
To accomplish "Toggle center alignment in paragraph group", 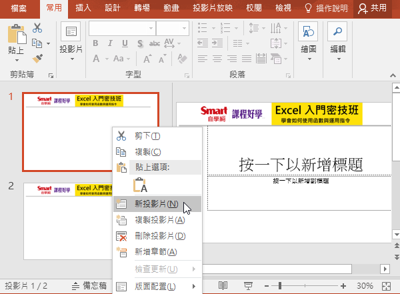I will (217, 59).
